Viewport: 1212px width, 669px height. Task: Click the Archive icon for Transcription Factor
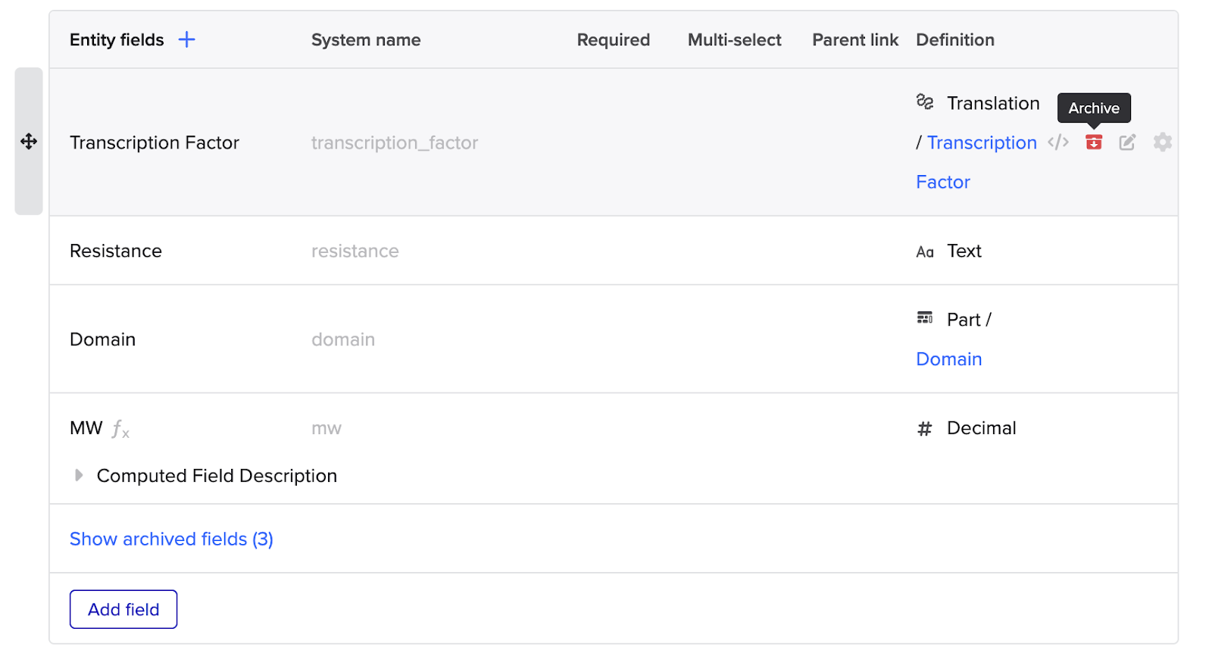tap(1093, 142)
